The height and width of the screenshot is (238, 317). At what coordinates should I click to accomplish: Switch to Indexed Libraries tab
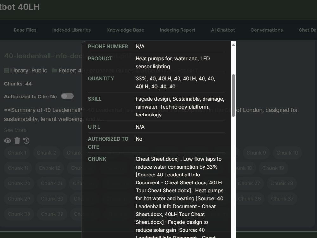(x=71, y=30)
